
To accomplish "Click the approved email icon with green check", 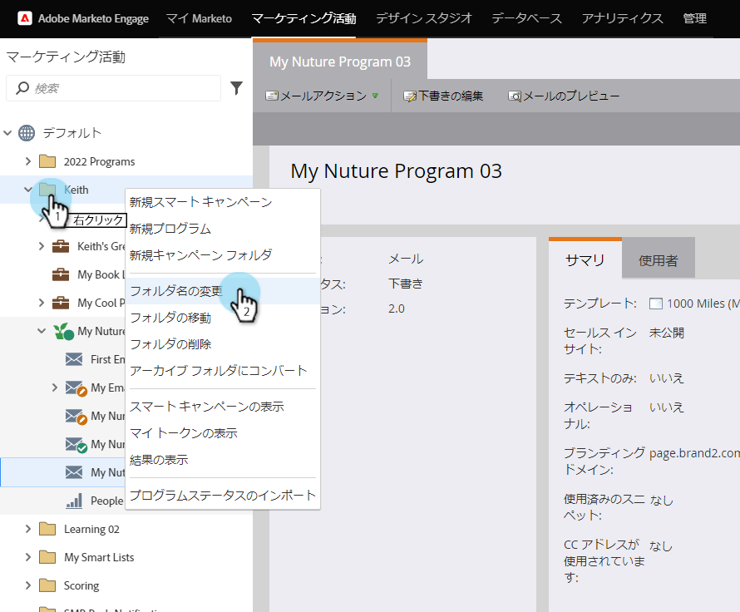I will tap(76, 445).
